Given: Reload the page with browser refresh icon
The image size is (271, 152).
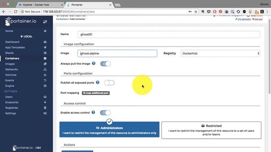Looking at the screenshot, I should coord(16,11).
